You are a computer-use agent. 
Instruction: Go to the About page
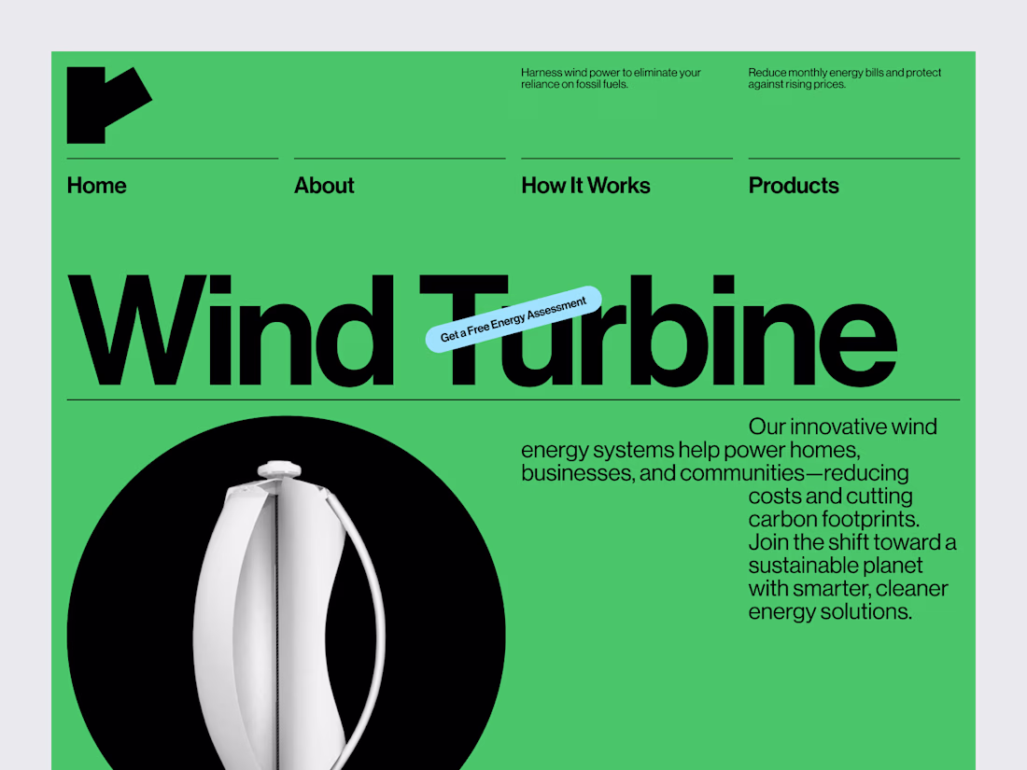tap(324, 186)
